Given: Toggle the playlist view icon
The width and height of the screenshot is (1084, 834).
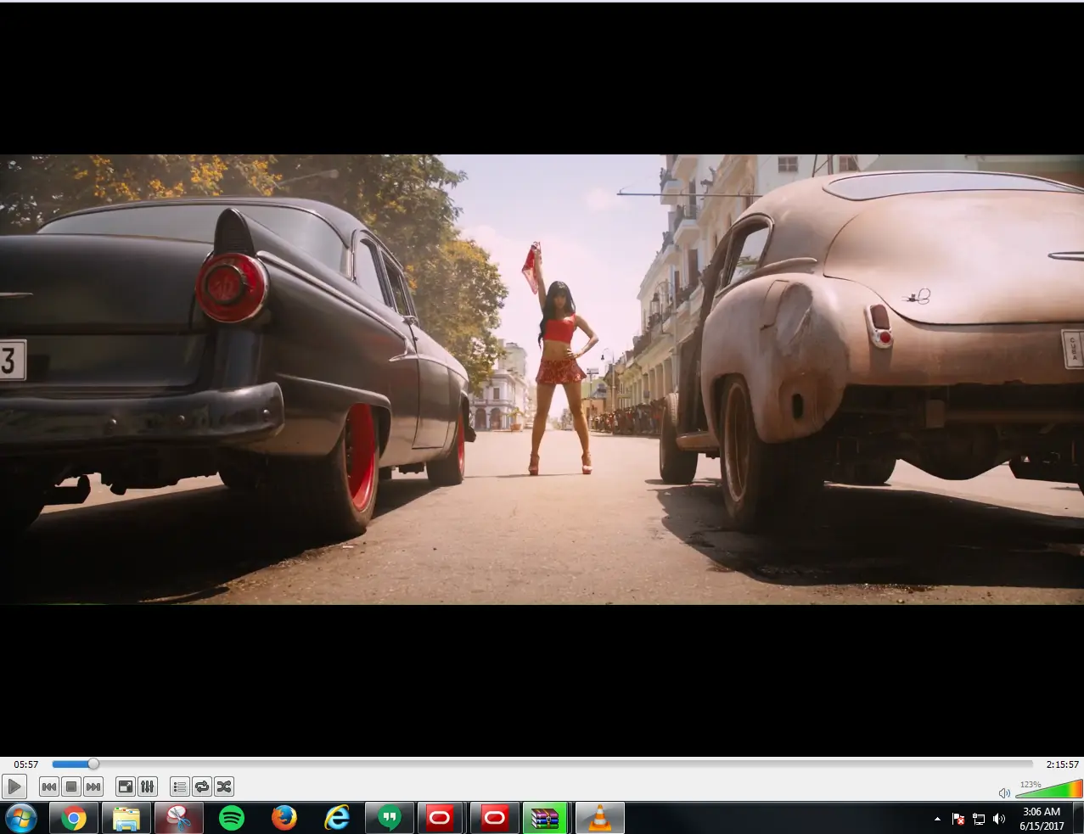Looking at the screenshot, I should [x=179, y=786].
